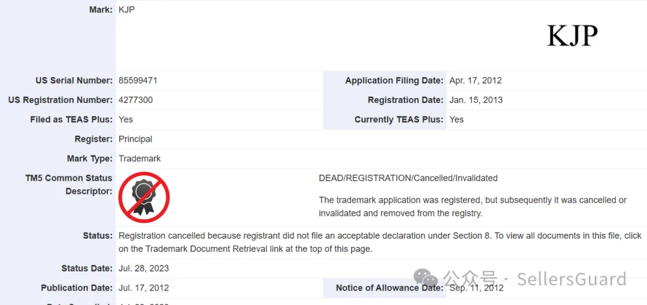
Task: Select the registration number 4277300
Action: (x=135, y=100)
